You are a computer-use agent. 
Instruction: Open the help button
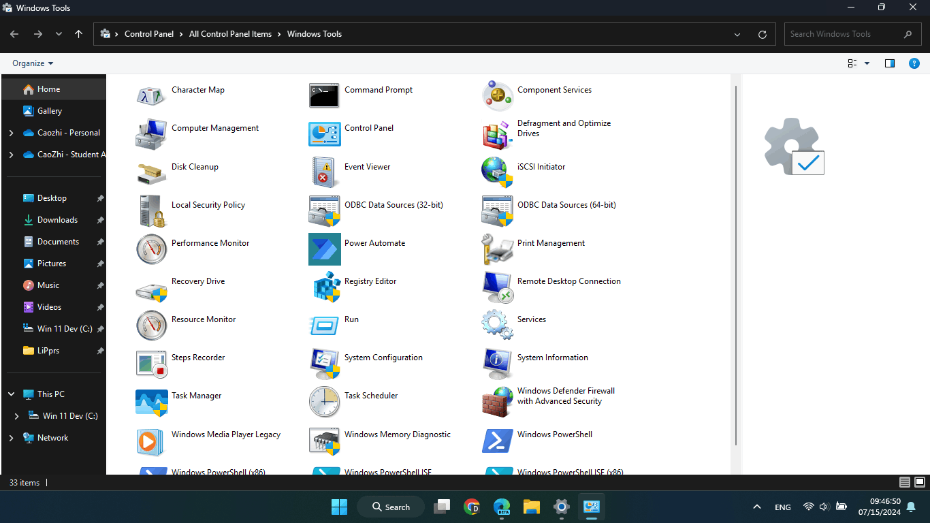[915, 63]
